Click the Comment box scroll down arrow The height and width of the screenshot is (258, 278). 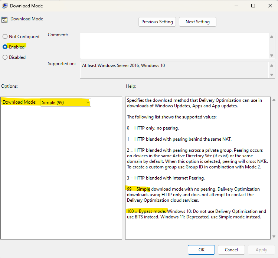coord(272,56)
